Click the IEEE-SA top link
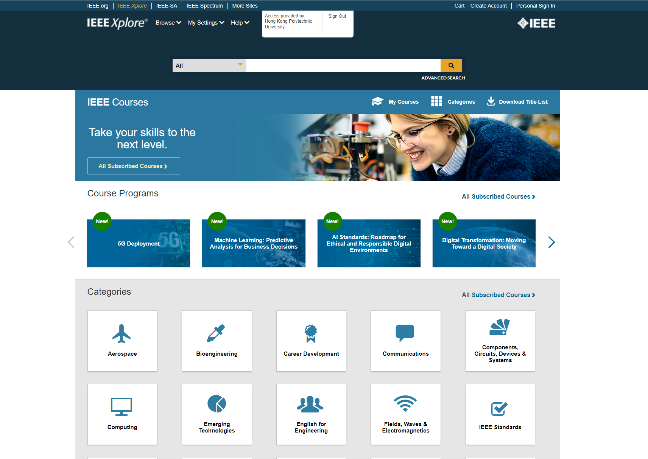This screenshot has height=459, width=648. click(x=167, y=6)
